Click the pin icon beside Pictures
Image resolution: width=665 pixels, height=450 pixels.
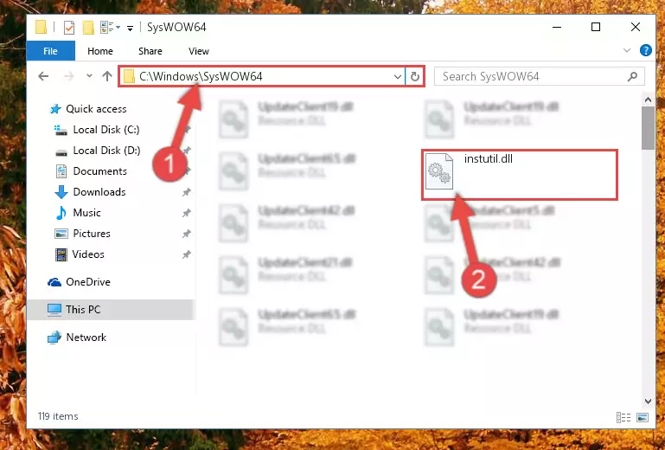click(186, 234)
